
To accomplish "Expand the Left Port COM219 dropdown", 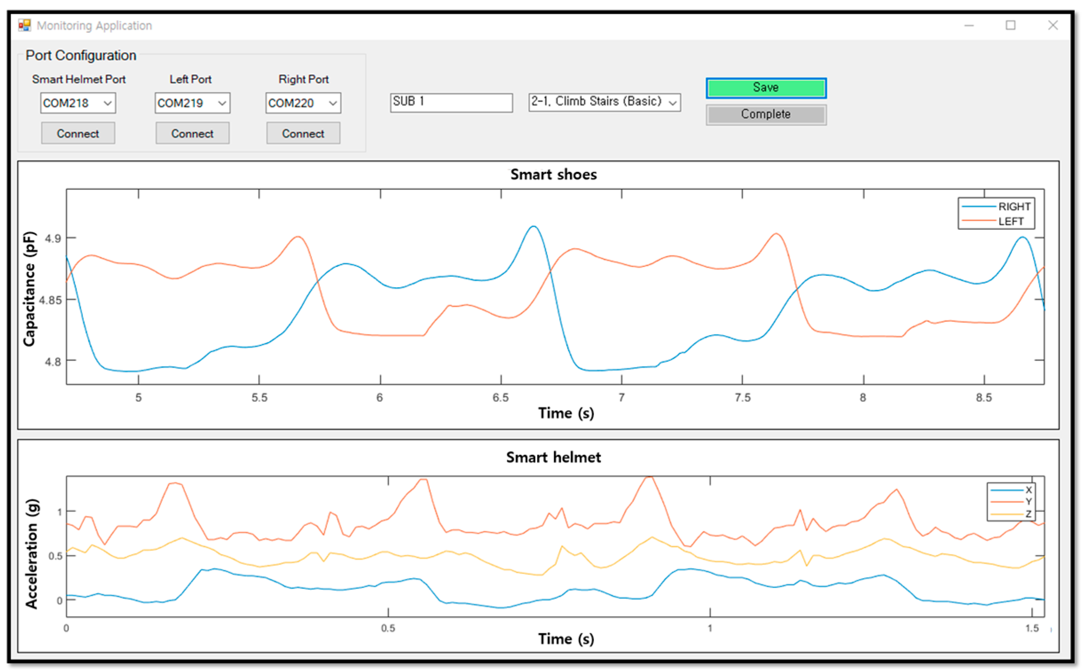I will click(192, 103).
